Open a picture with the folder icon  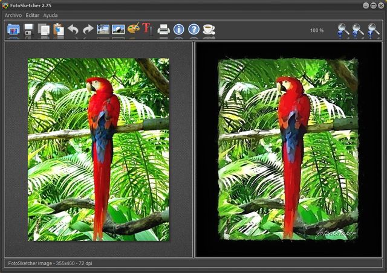[x=13, y=29]
